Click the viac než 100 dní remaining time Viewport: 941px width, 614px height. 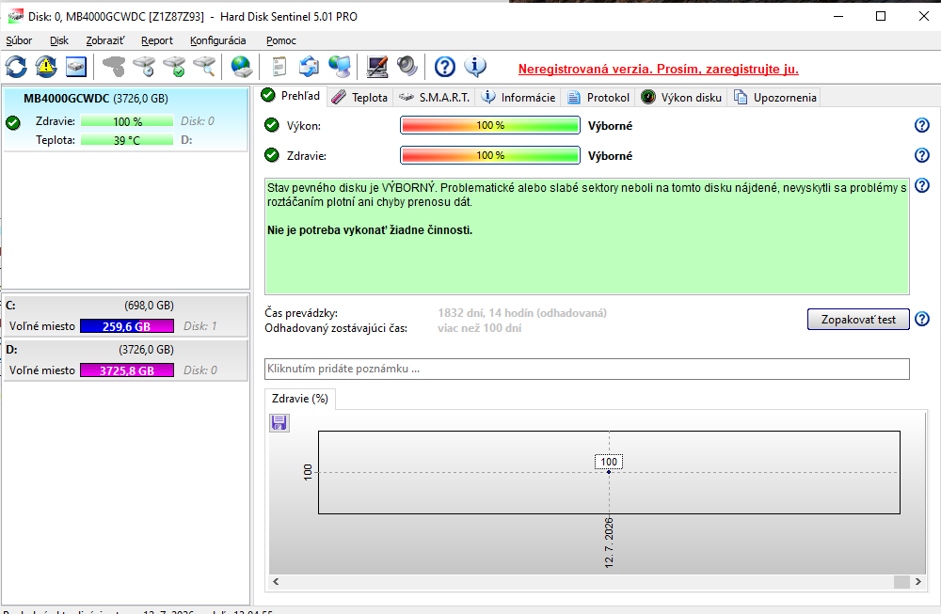[x=480, y=328]
